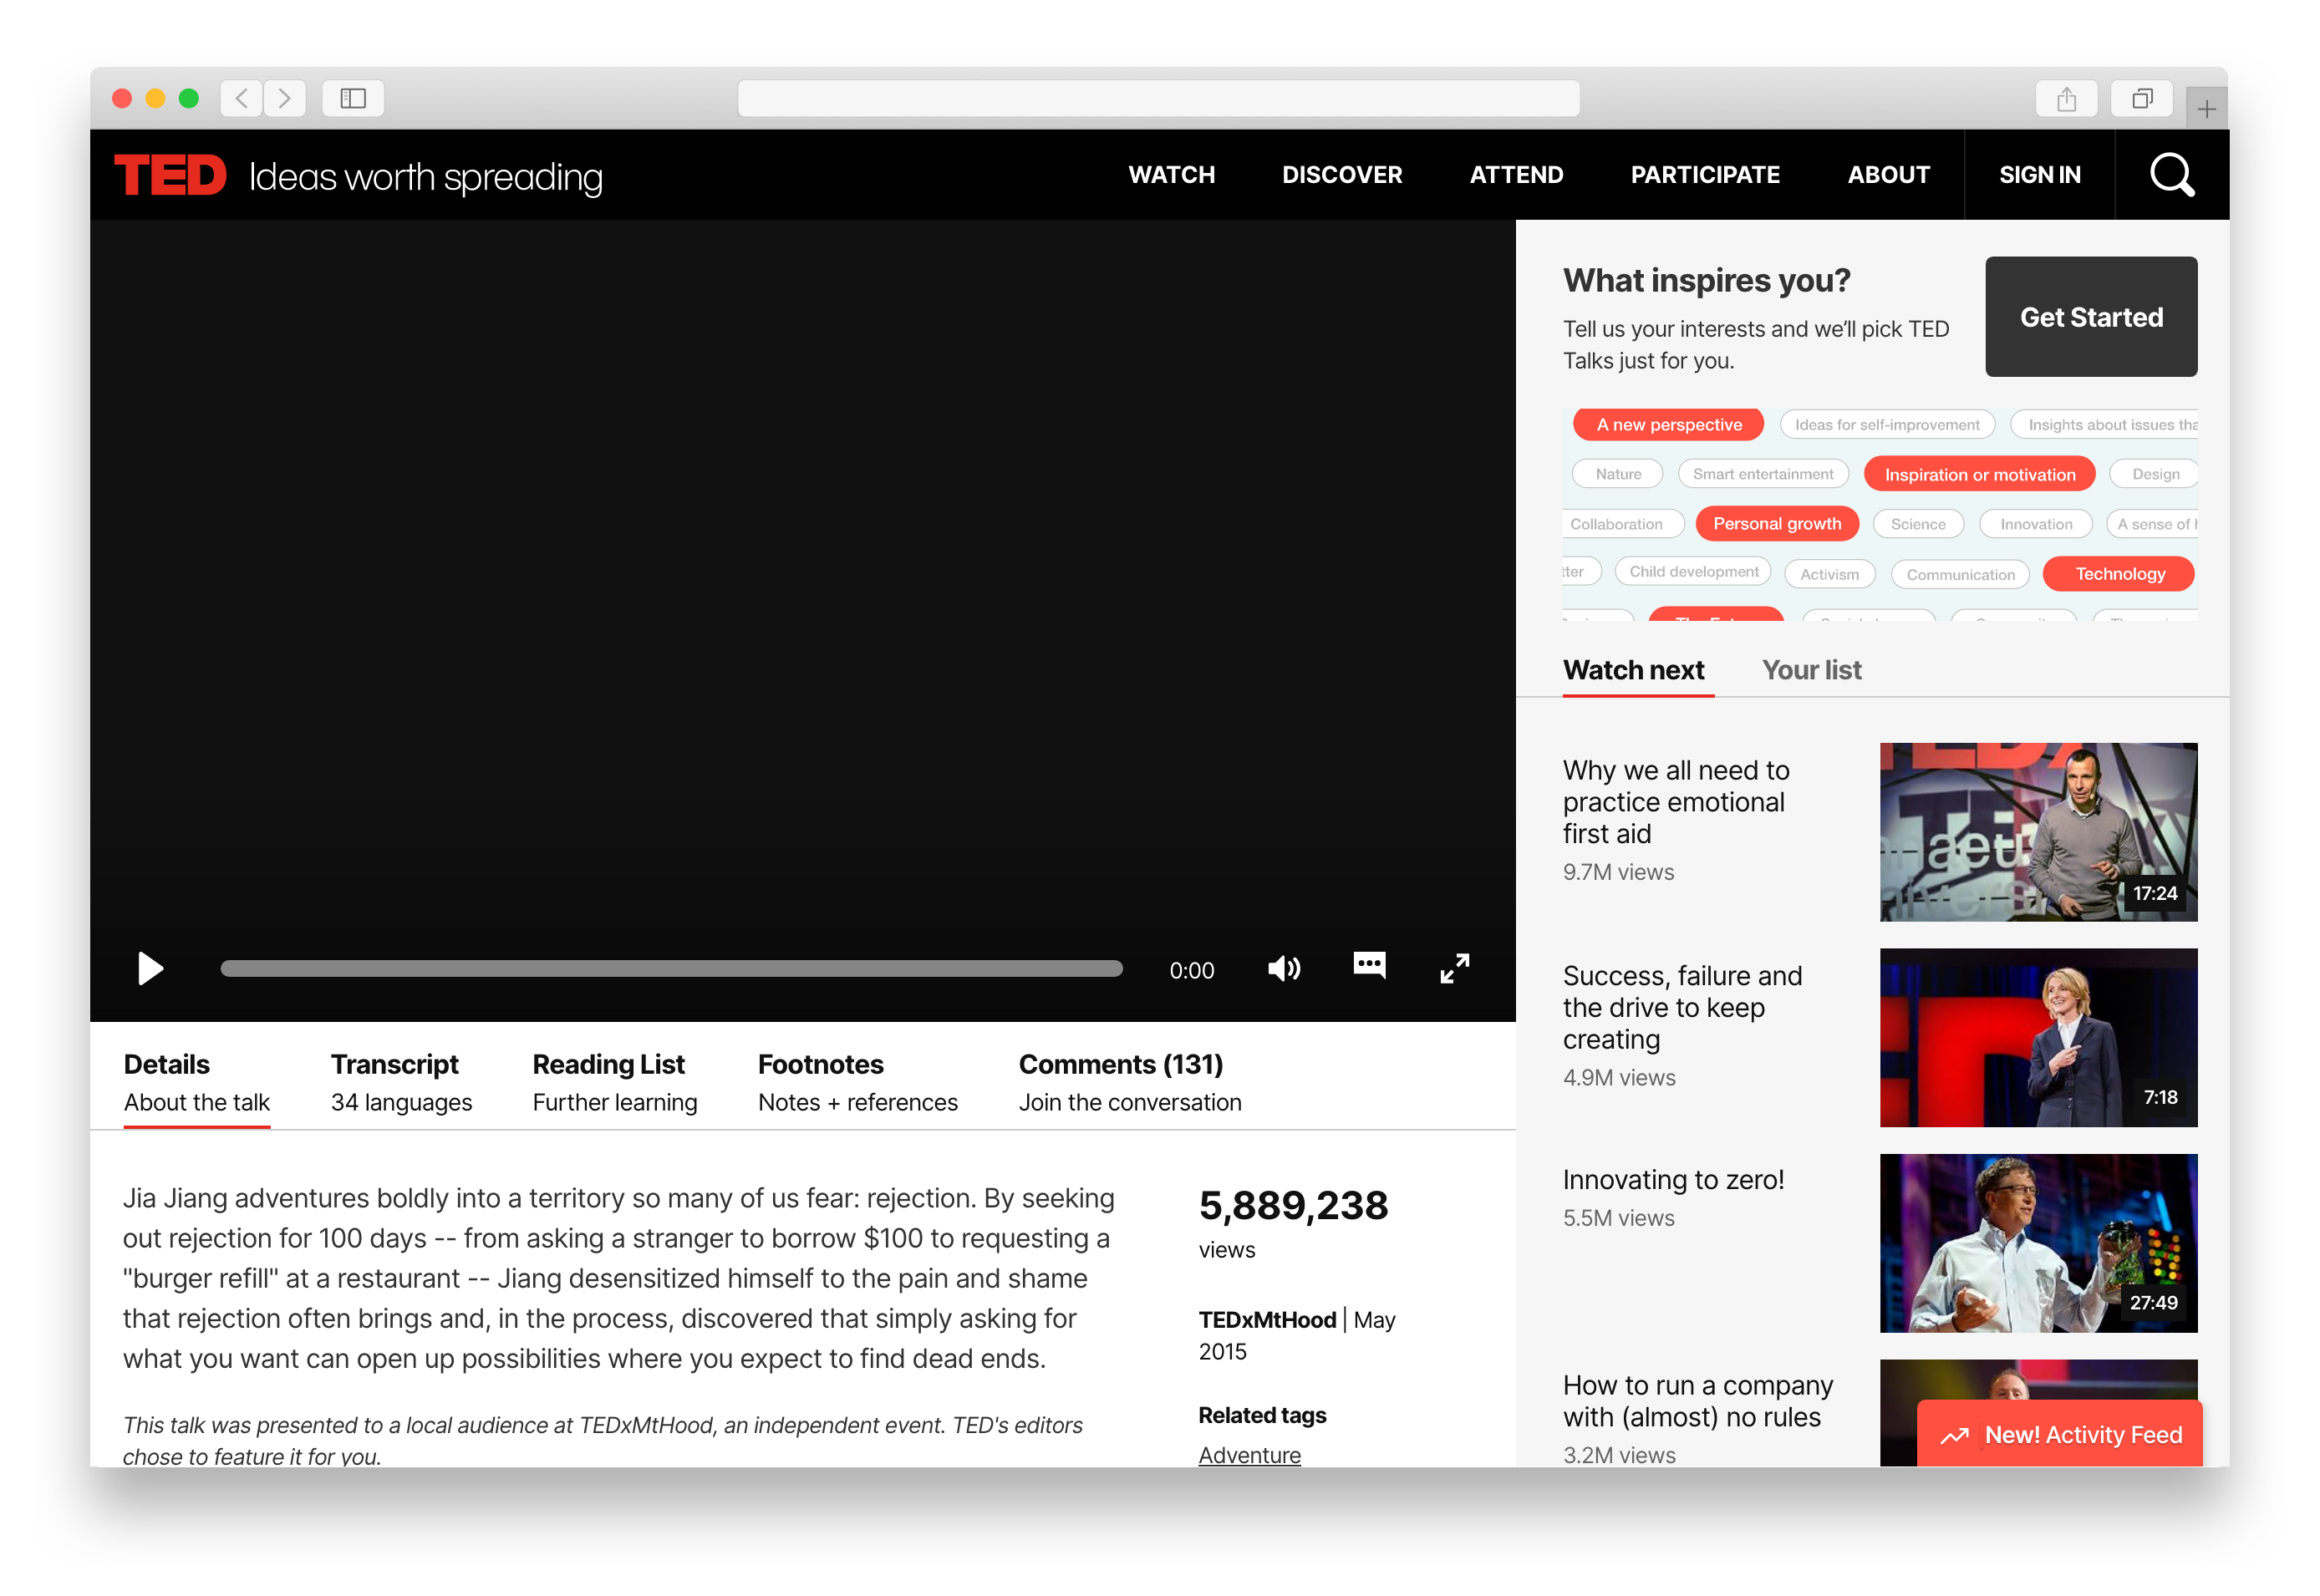Open the ABOUT menu
2320x1596 pixels.
click(x=1888, y=175)
